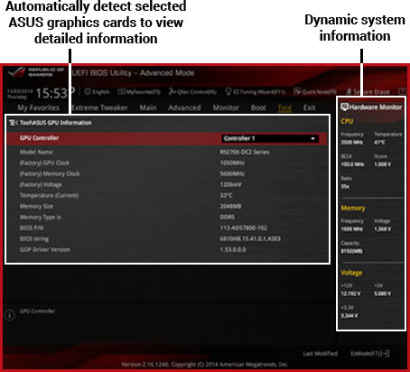This screenshot has width=410, height=372.
Task: Click the 12.192 V reading
Action: point(350,293)
